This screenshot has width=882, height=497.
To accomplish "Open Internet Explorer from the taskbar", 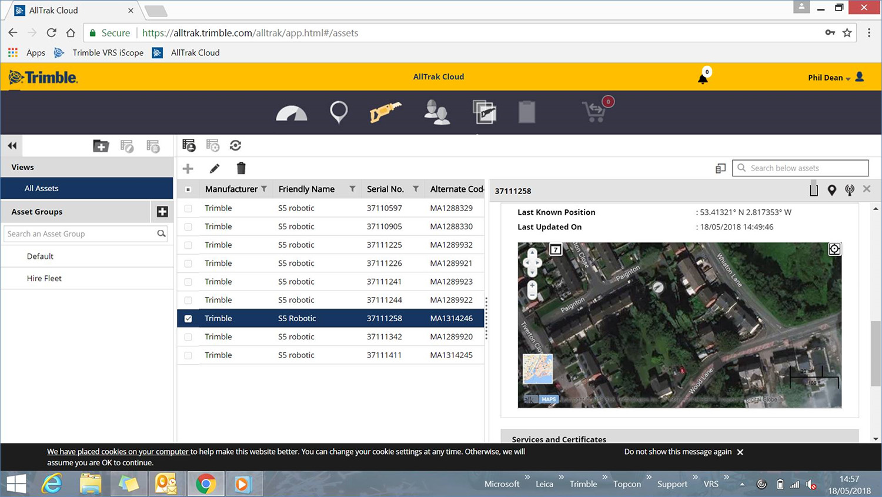I will click(x=52, y=484).
